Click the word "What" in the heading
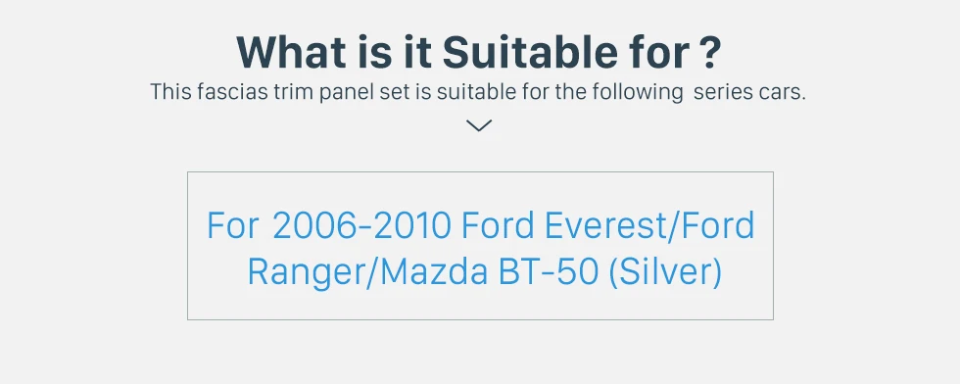 [x=292, y=52]
